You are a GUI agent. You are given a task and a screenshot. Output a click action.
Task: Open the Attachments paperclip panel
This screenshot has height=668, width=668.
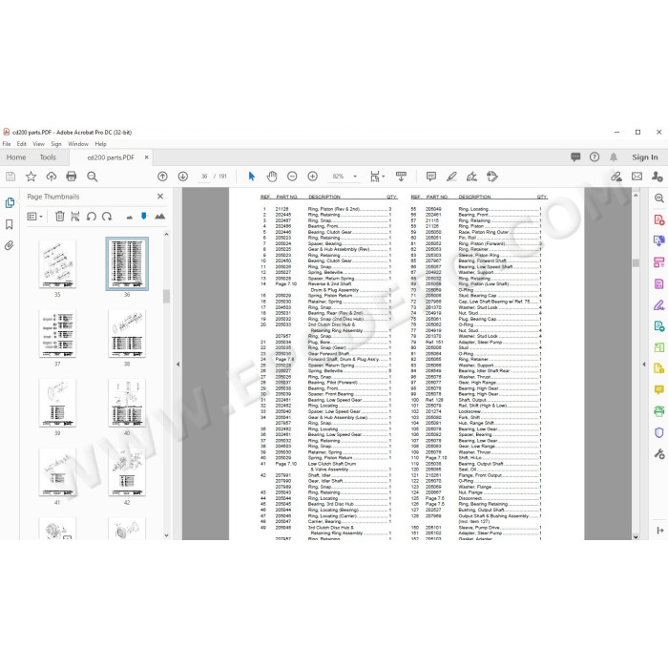pos(10,246)
